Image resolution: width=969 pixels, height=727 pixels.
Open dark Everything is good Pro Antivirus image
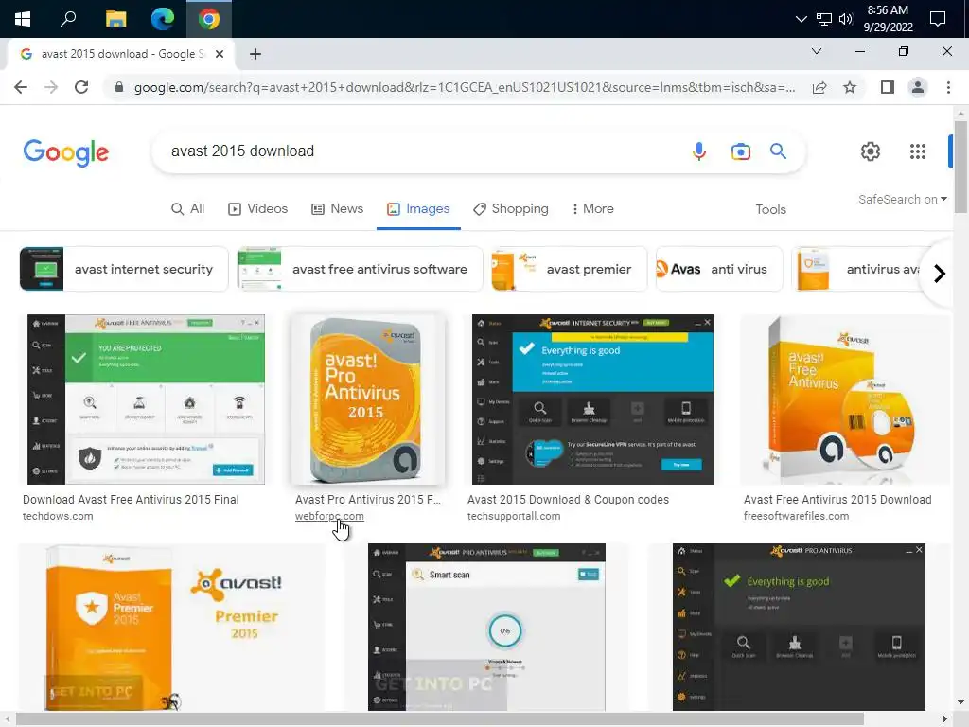pos(799,627)
